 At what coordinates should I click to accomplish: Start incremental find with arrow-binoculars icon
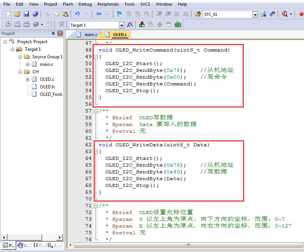coord(272,14)
